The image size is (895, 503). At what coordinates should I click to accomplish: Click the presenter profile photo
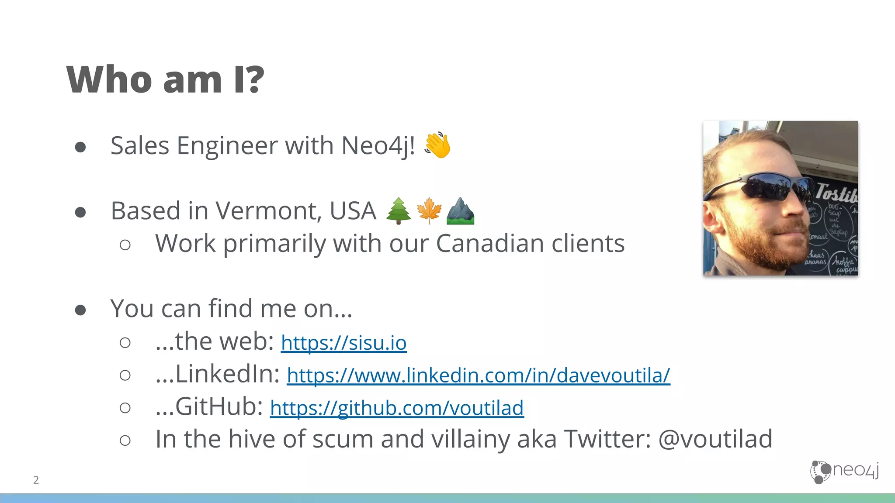[780, 198]
